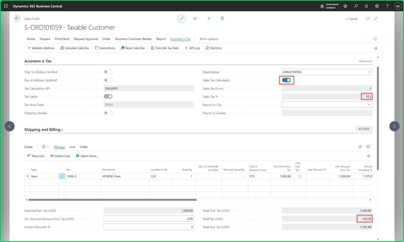Open the ATHENS Desk row options menu

[x=62, y=176]
